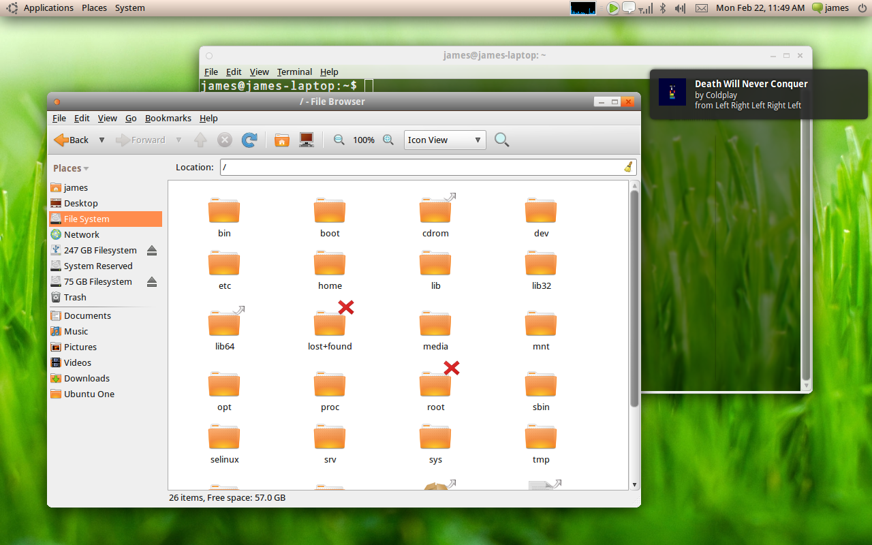Open Music bookmark in sidebar

pyautogui.click(x=105, y=331)
